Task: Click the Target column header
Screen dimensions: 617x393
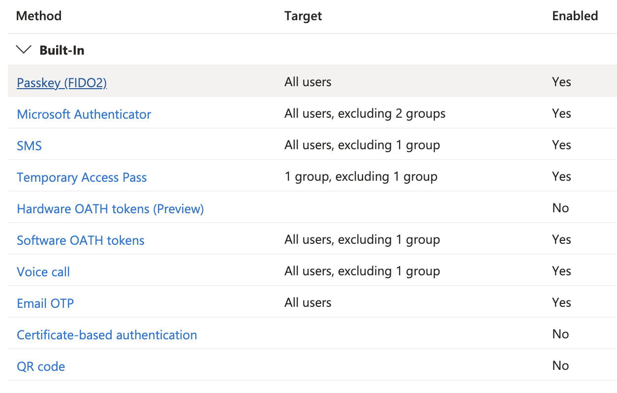Action: point(303,15)
